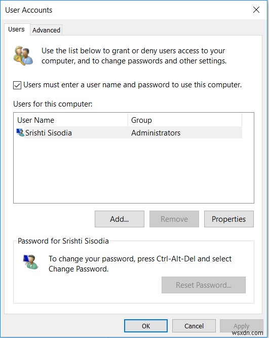
Task: Sort by the Group column header
Action: [185, 120]
